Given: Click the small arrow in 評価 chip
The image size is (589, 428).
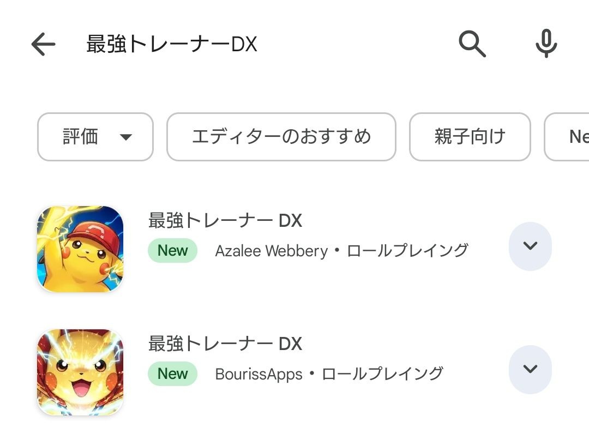Looking at the screenshot, I should coord(126,137).
